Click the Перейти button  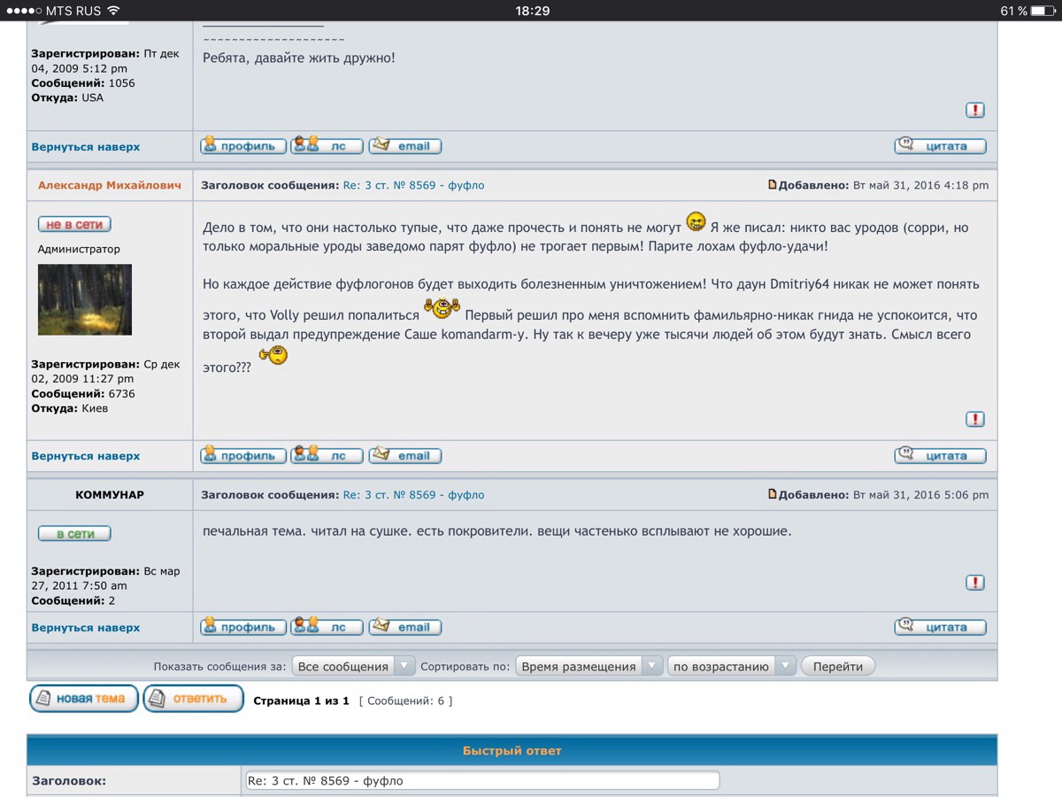point(837,666)
